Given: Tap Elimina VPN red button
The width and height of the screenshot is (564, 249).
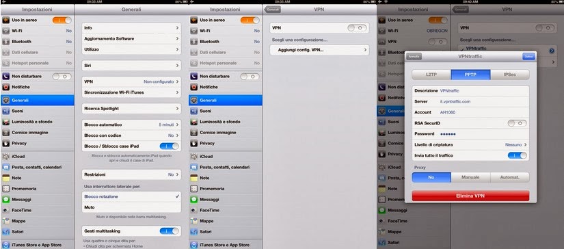Looking at the screenshot, I should click(470, 196).
